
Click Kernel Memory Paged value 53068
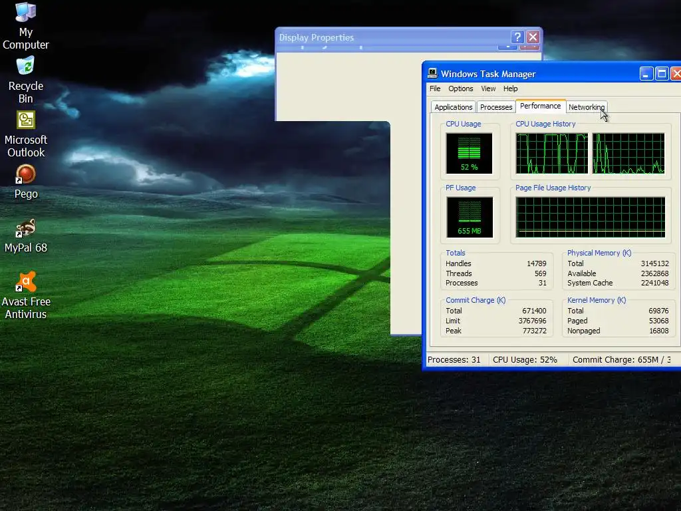(x=658, y=321)
